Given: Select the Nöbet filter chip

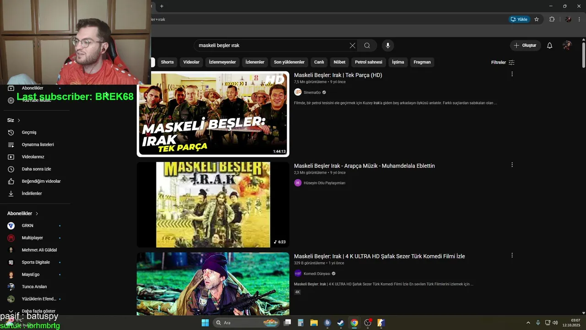Looking at the screenshot, I should point(339,62).
